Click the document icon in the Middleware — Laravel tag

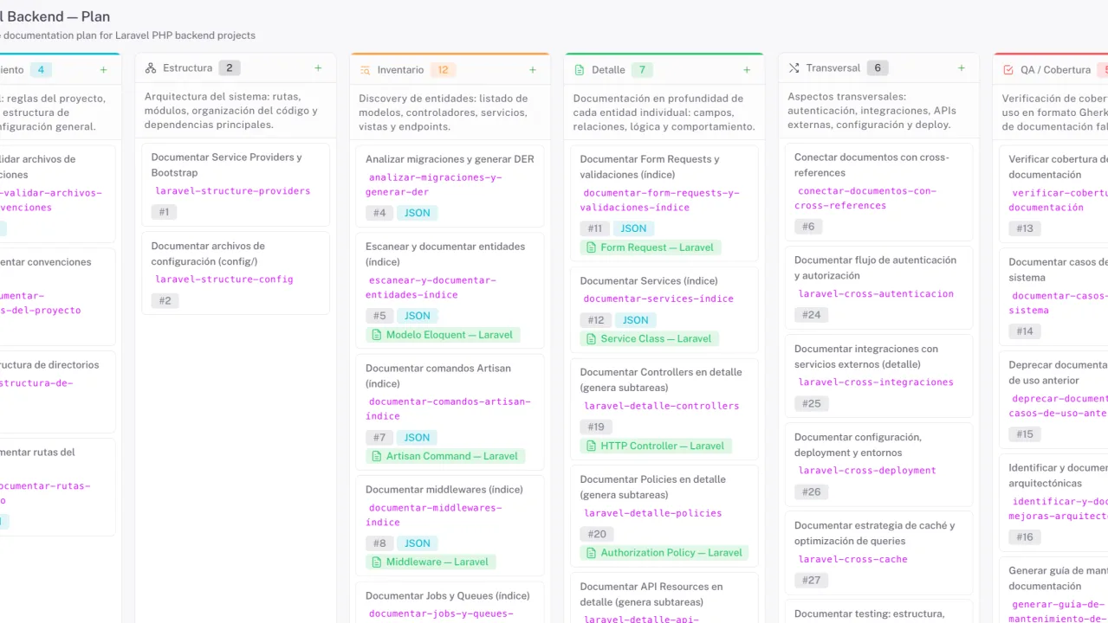tap(376, 562)
